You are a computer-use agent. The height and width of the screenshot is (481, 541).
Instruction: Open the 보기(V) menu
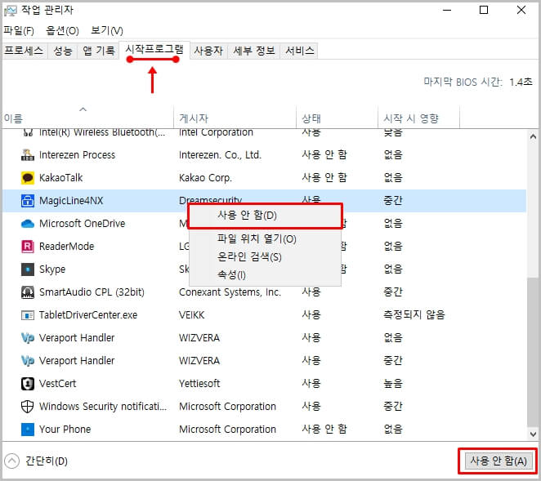tap(107, 31)
